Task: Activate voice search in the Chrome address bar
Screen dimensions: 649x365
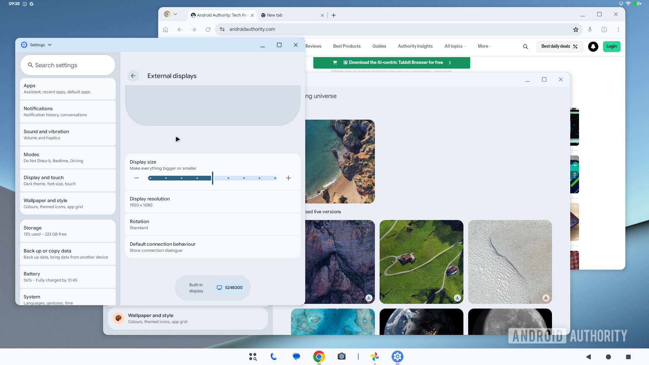Action: pos(590,29)
